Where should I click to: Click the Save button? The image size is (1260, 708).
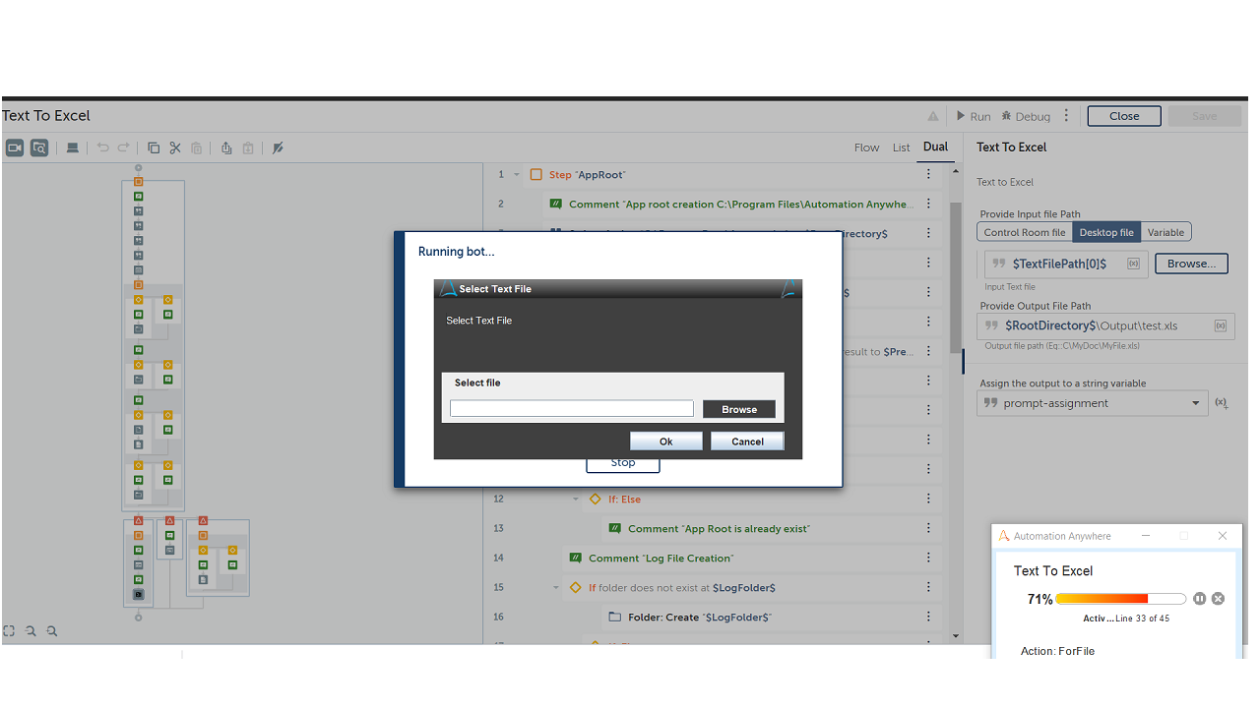[1205, 116]
